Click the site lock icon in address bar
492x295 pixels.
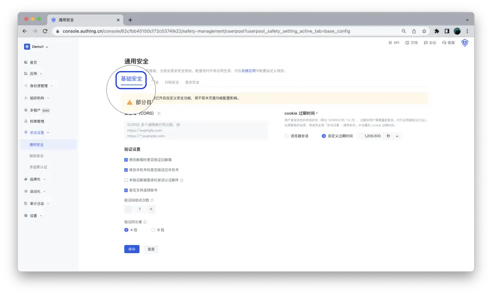pos(57,31)
